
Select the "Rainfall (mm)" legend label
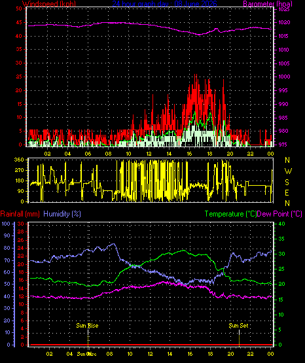20,214
